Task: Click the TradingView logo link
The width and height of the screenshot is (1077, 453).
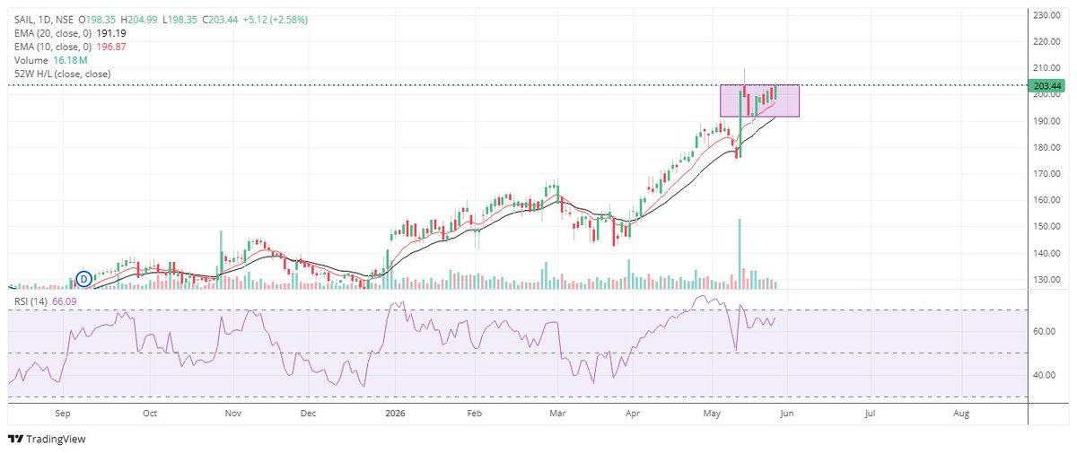Action: pos(46,440)
